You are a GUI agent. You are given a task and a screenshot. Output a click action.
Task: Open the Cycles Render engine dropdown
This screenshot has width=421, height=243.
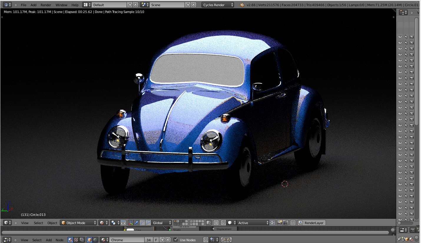coord(217,4)
